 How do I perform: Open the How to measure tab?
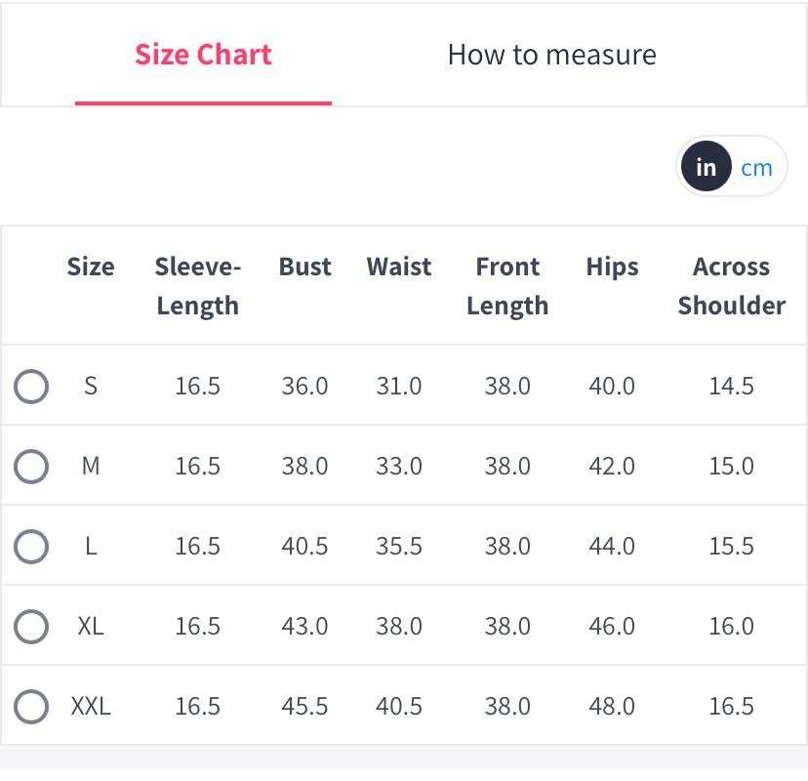pos(551,55)
